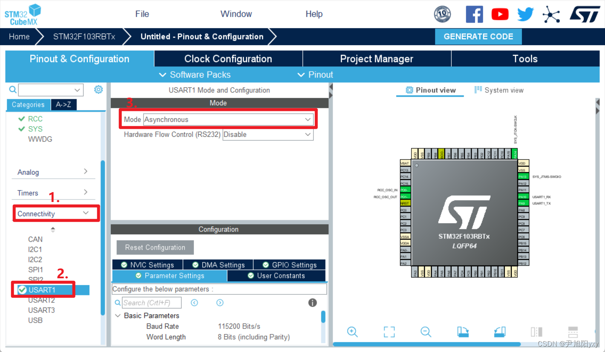
Task: Open the NVIC Settings tab
Action: pyautogui.click(x=147, y=265)
